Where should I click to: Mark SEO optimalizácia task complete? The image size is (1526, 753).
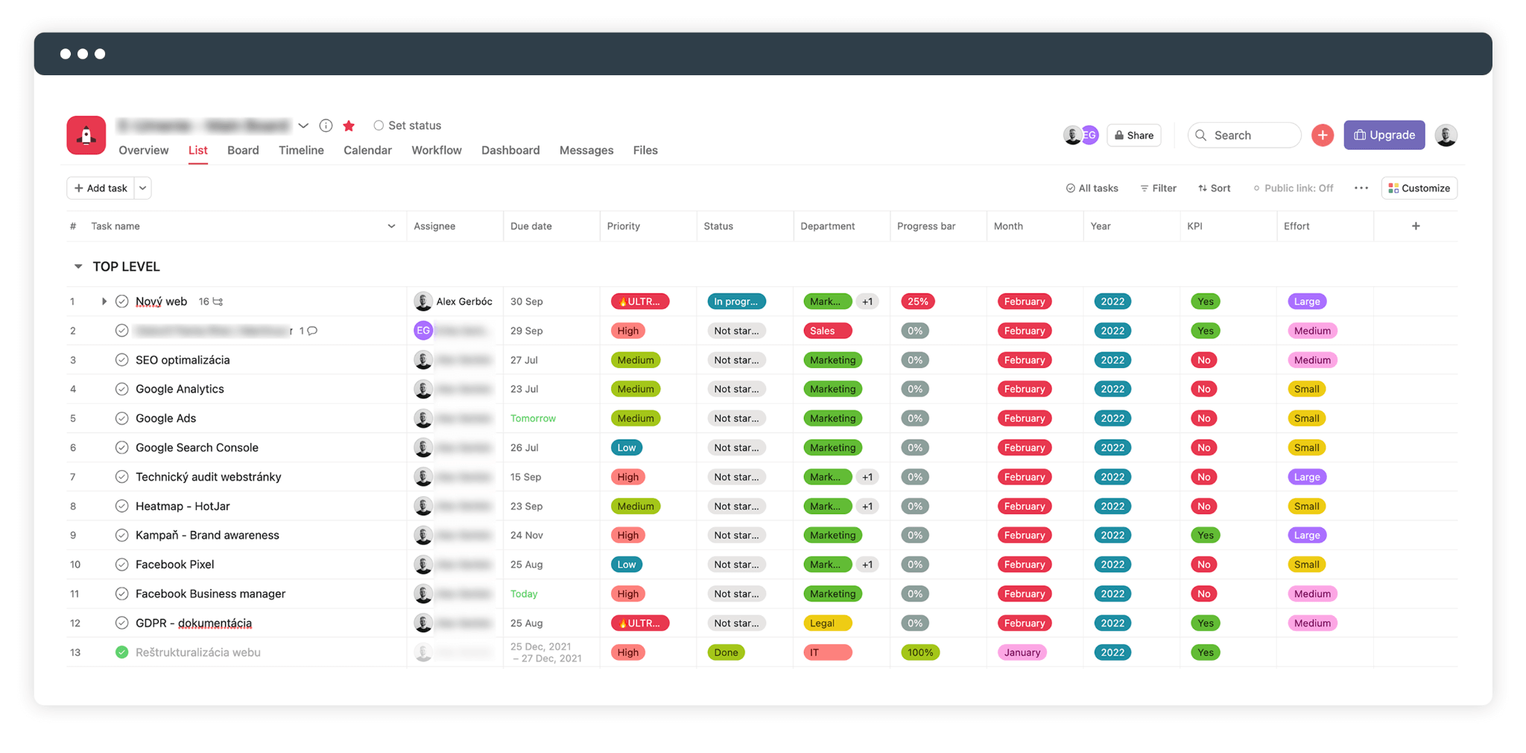pos(122,360)
